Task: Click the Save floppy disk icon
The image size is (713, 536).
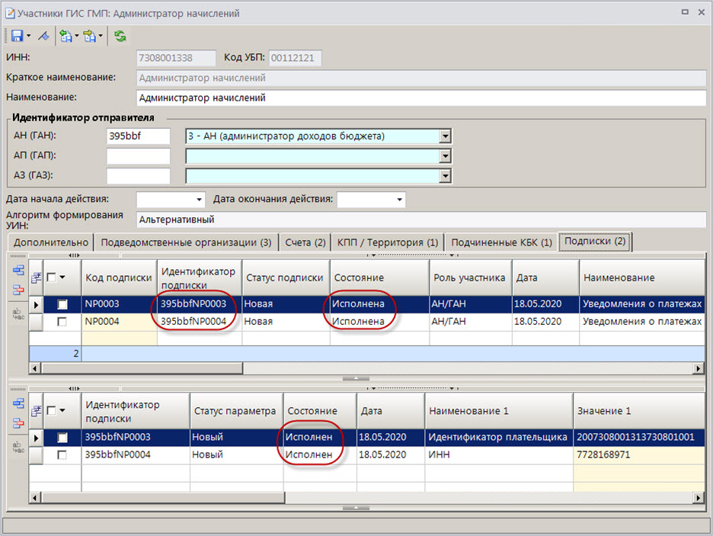Action: click(x=15, y=36)
